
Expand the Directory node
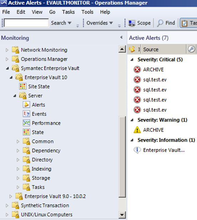point(18,160)
